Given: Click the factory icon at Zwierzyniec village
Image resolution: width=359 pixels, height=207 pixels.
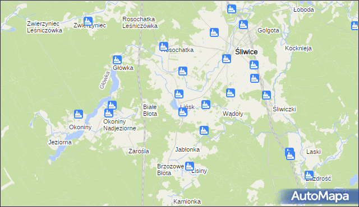Looking at the screenshot, I should (x=88, y=21).
